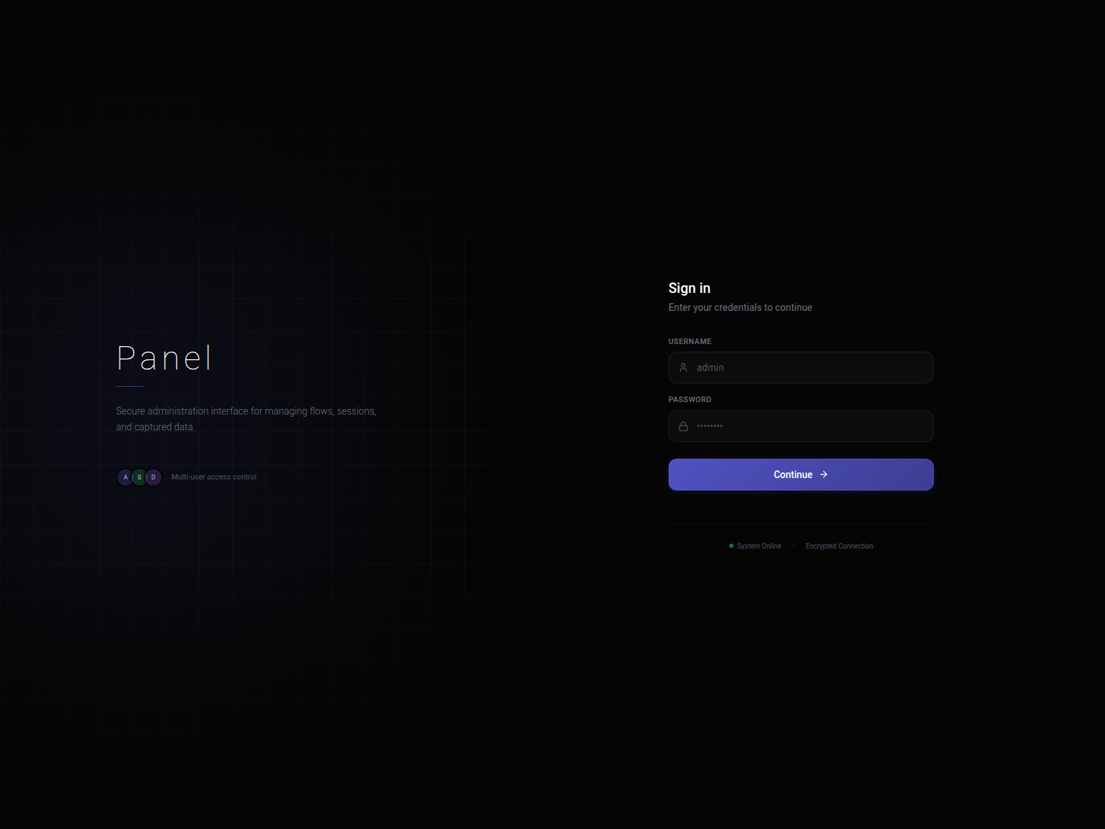Image resolution: width=1105 pixels, height=829 pixels.
Task: Click the secure administration interface description
Action: click(247, 419)
